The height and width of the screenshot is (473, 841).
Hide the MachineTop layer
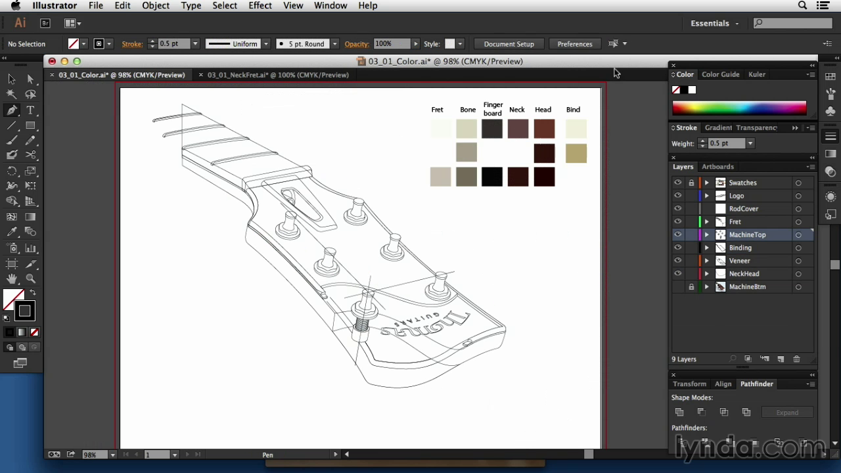[677, 235]
